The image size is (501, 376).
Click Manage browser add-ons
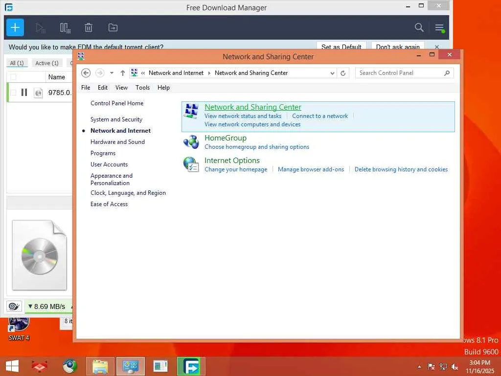click(x=311, y=169)
